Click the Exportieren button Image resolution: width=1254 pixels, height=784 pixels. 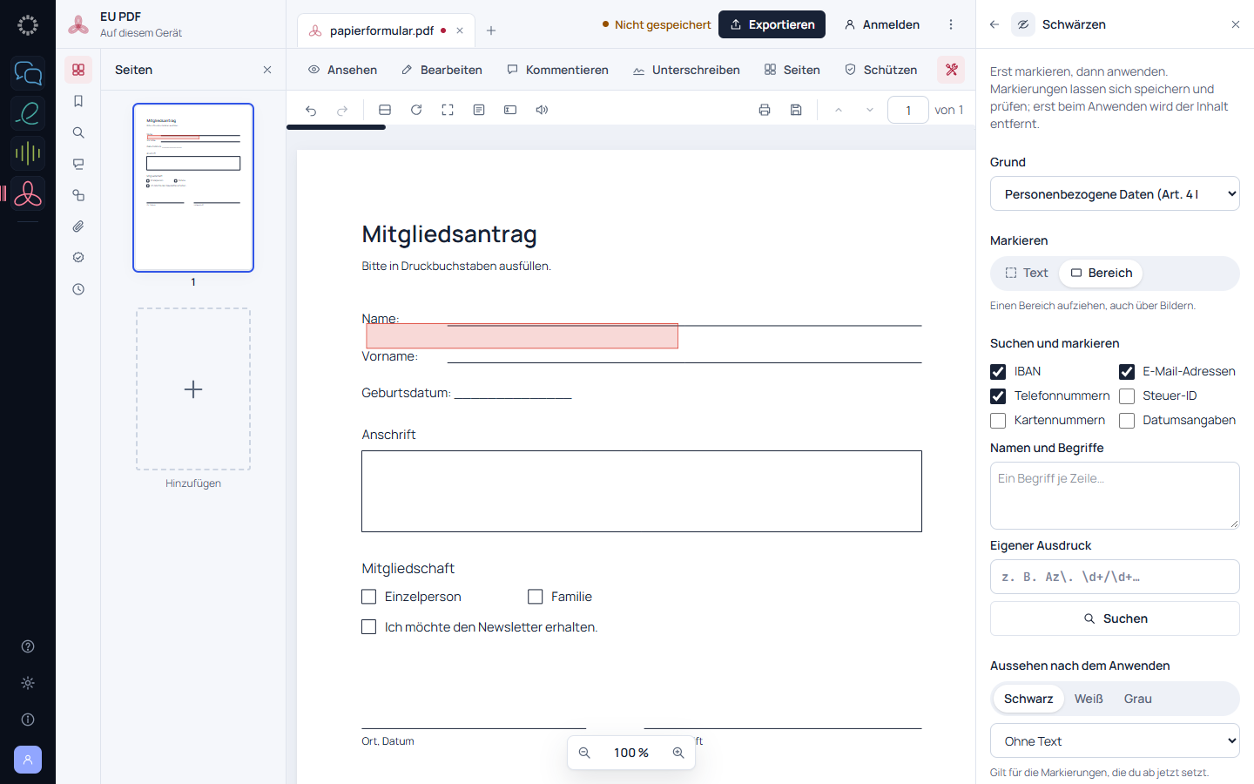coord(772,24)
